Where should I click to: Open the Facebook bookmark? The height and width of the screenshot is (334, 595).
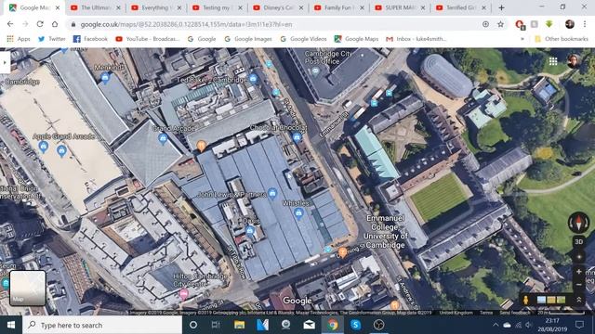[x=90, y=39]
